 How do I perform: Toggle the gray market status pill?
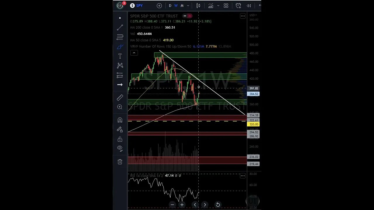pos(185,16)
